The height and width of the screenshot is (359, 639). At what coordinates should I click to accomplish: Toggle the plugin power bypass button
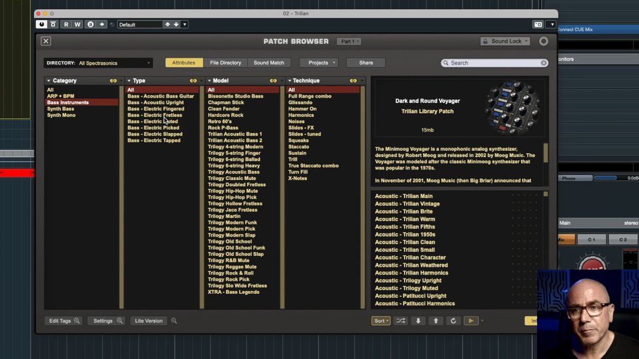[41, 25]
